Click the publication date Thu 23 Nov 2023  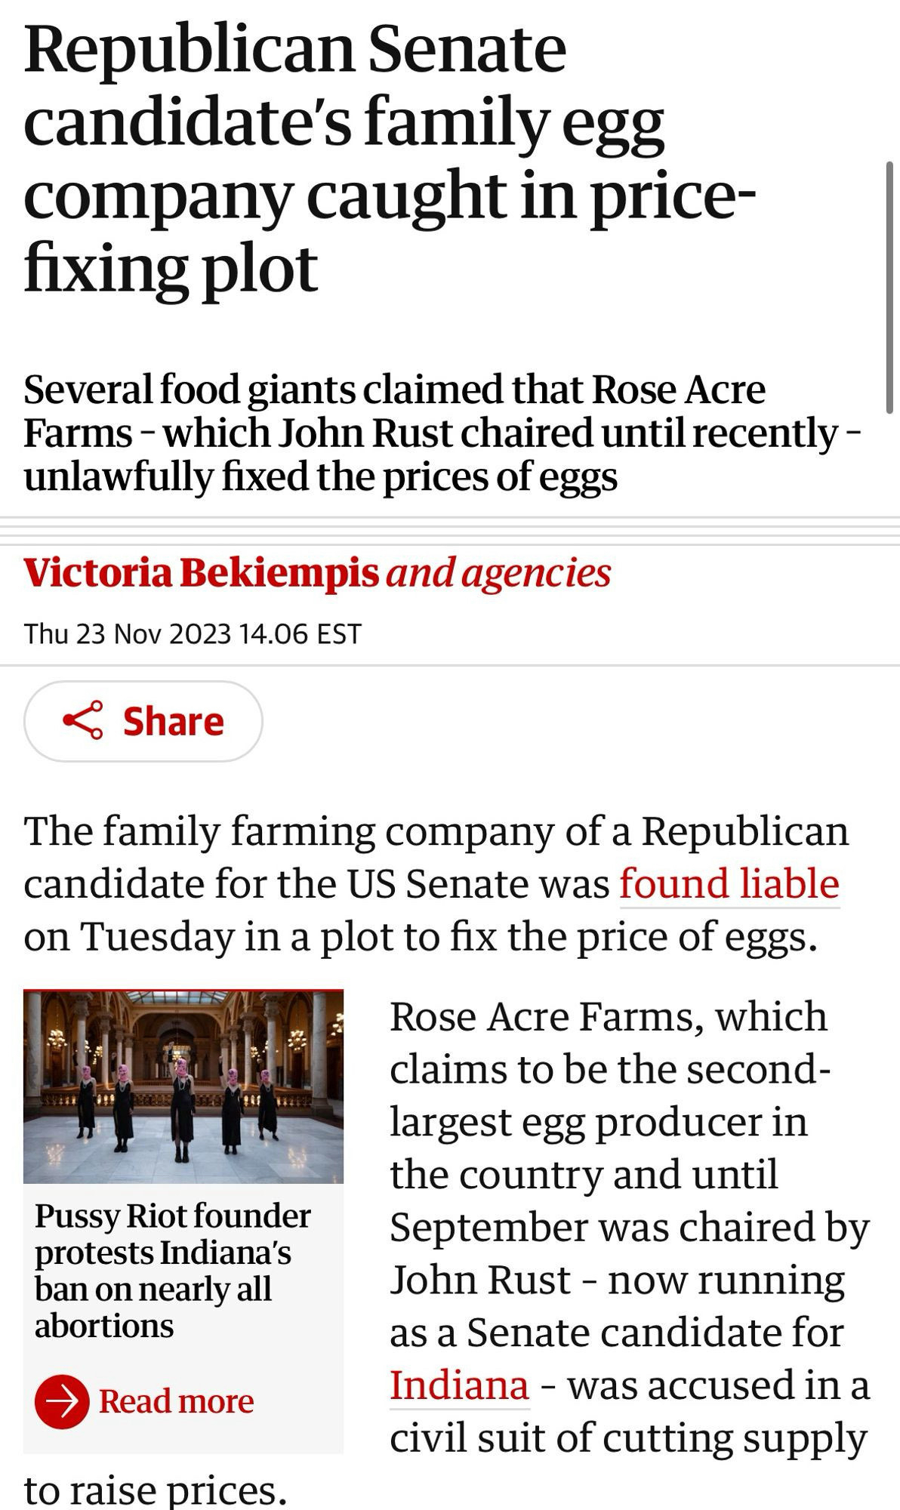[193, 633]
